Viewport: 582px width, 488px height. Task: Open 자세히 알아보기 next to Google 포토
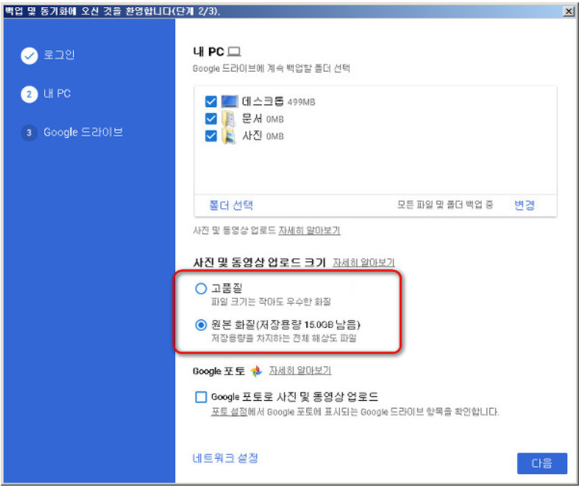[300, 370]
